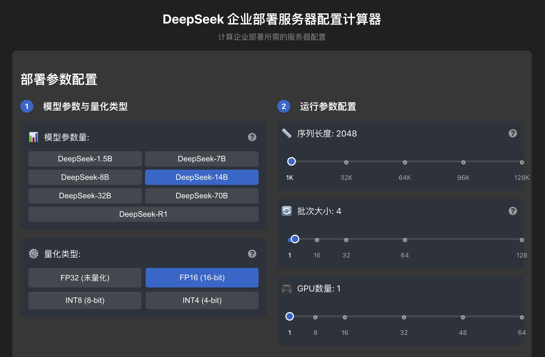Choose INT8 (8-bit) quantization
The image size is (545, 357).
click(x=85, y=300)
